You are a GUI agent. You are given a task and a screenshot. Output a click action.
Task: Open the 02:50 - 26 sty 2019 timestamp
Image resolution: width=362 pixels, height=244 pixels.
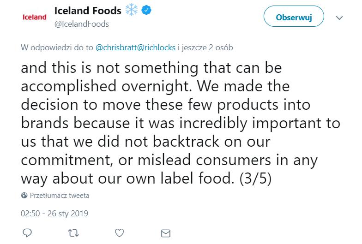[x=54, y=214]
